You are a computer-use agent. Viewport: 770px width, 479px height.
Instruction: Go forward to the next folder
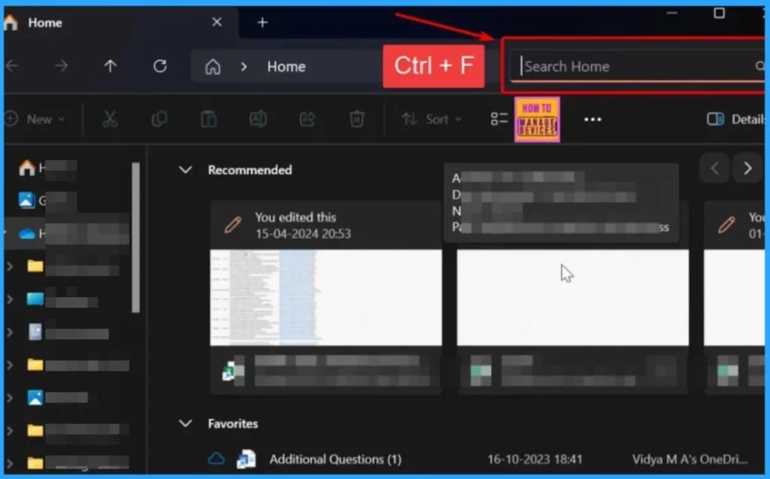(61, 66)
